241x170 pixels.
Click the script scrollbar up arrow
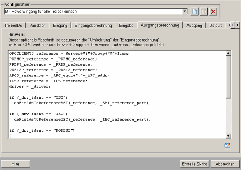pos(228,53)
